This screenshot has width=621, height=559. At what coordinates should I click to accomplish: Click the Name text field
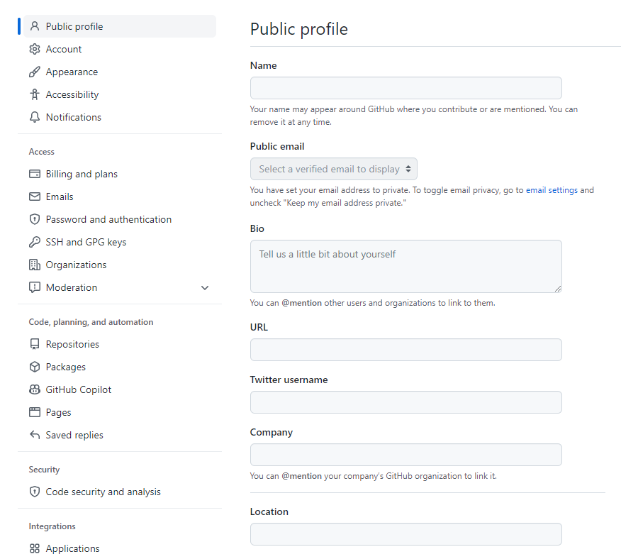click(405, 88)
